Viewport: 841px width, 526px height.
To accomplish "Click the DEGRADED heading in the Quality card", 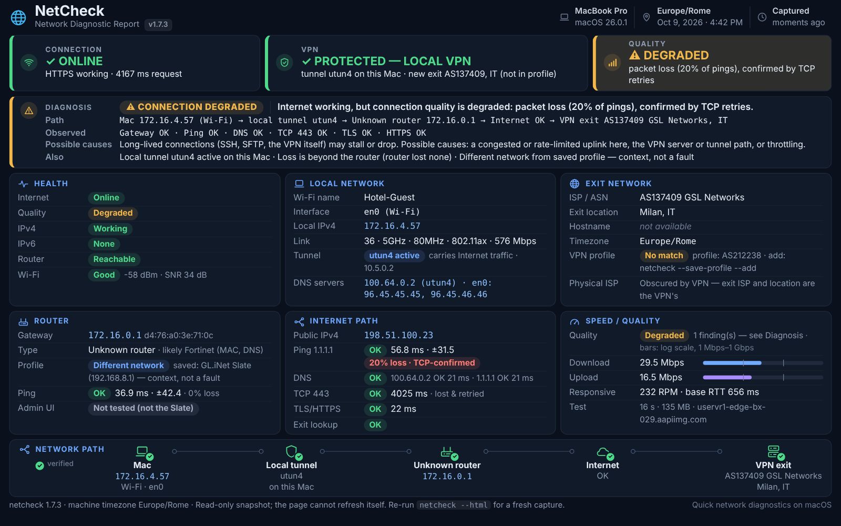I will tap(669, 56).
